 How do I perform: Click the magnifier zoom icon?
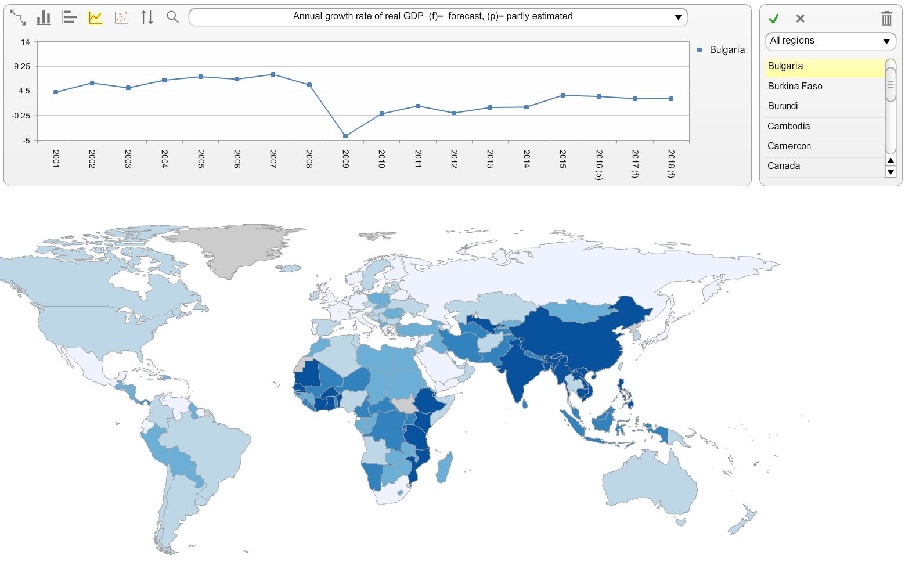(x=172, y=17)
